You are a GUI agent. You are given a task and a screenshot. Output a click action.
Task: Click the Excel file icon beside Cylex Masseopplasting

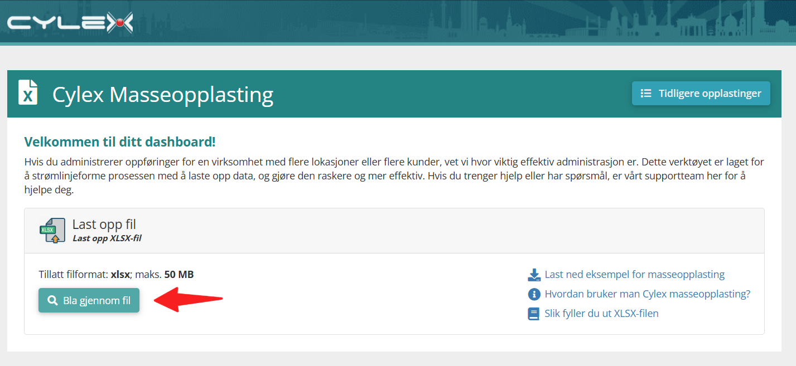(28, 92)
